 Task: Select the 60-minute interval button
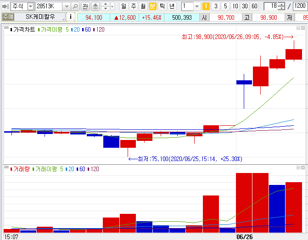(x=254, y=6)
